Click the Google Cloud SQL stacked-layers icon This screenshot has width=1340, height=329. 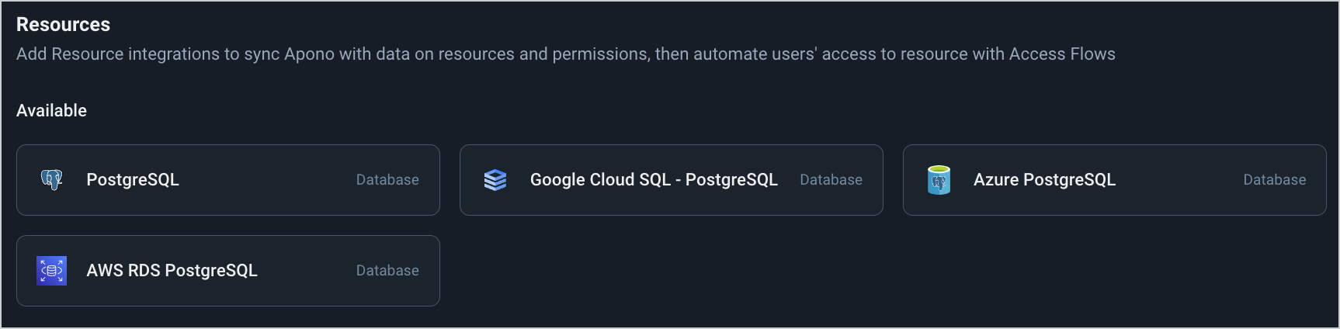(495, 180)
